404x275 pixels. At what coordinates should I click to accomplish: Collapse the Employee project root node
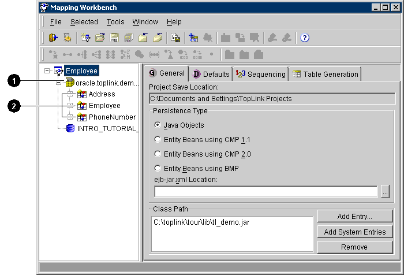click(47, 70)
